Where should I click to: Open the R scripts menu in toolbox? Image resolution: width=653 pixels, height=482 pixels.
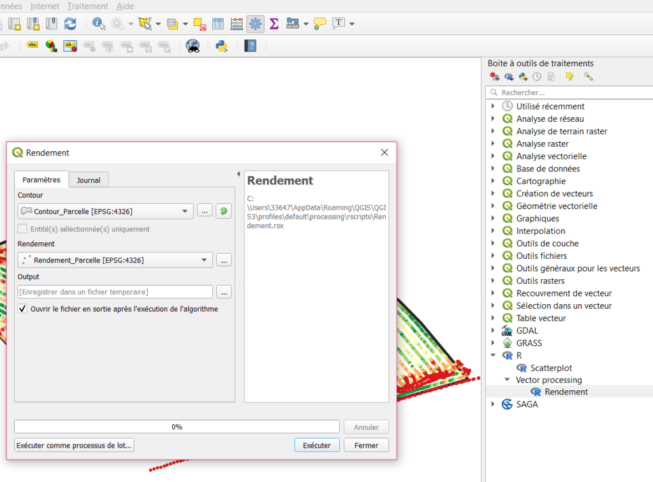click(x=509, y=77)
